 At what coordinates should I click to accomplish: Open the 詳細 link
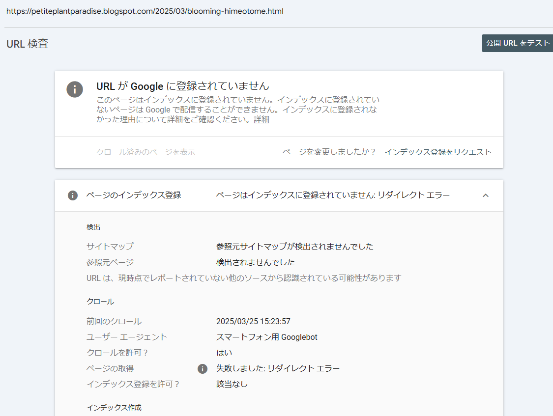[262, 119]
